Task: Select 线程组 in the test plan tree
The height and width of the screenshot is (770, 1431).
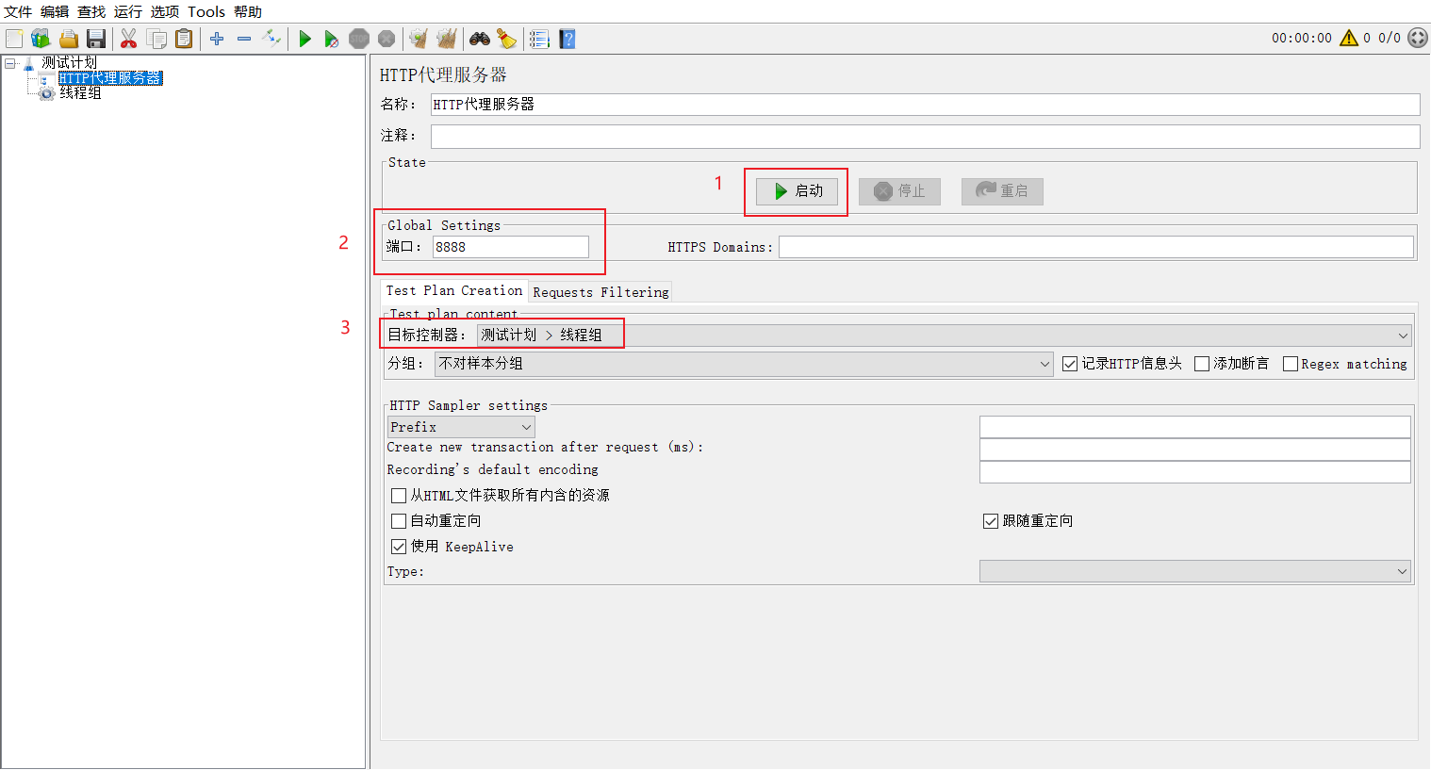Action: 80,93
